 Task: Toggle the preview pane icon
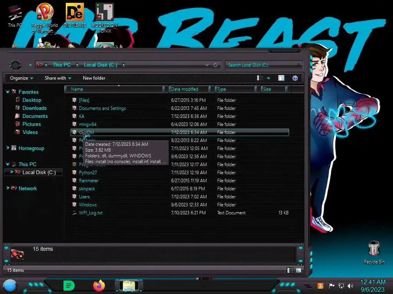(281, 78)
